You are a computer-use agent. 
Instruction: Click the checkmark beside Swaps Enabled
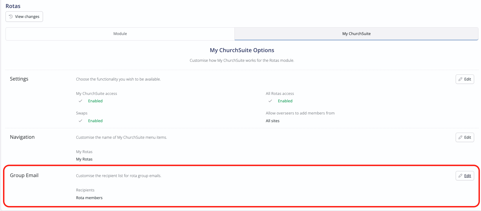[x=80, y=121]
